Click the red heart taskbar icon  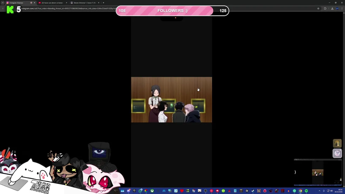click(x=182, y=191)
